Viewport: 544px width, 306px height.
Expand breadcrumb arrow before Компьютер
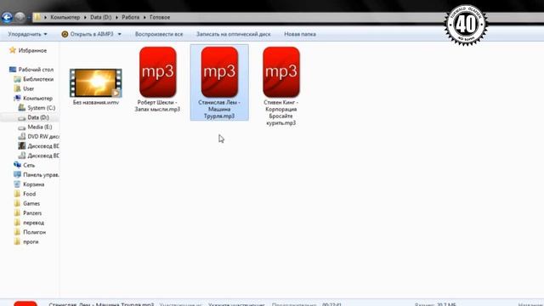coord(45,17)
